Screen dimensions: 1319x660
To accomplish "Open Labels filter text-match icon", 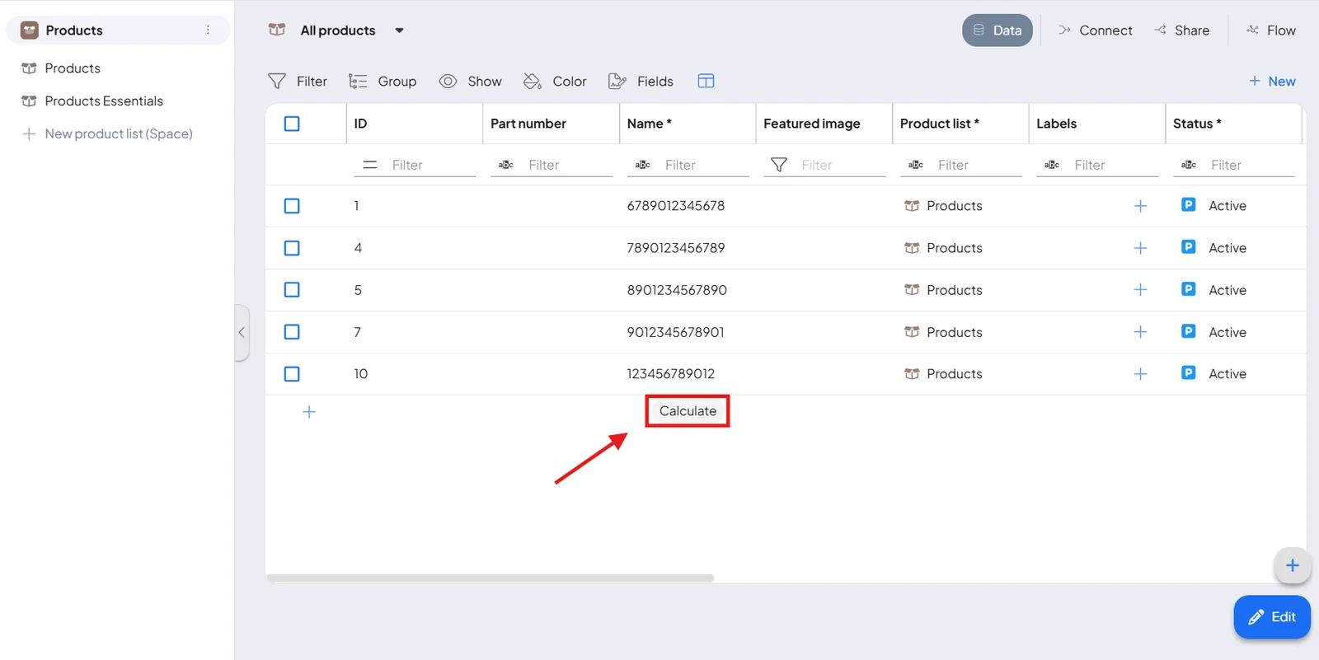I will click(x=1052, y=165).
